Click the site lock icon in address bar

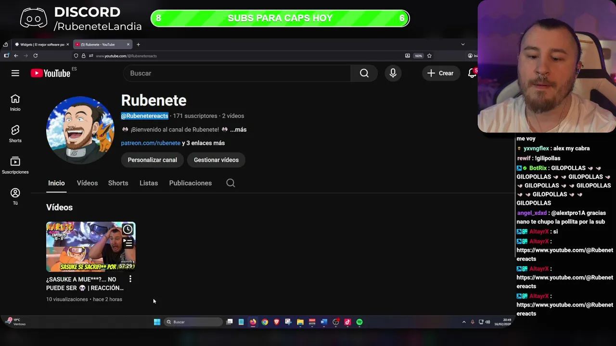pyautogui.click(x=83, y=56)
